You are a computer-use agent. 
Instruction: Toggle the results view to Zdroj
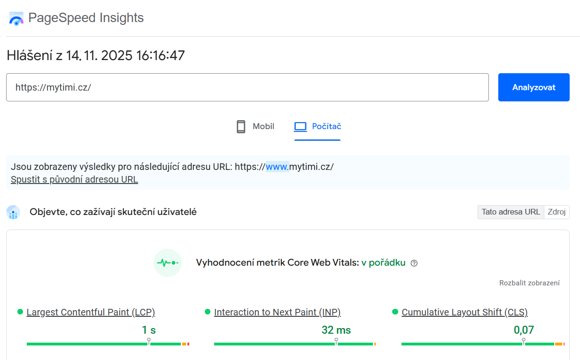click(x=557, y=212)
